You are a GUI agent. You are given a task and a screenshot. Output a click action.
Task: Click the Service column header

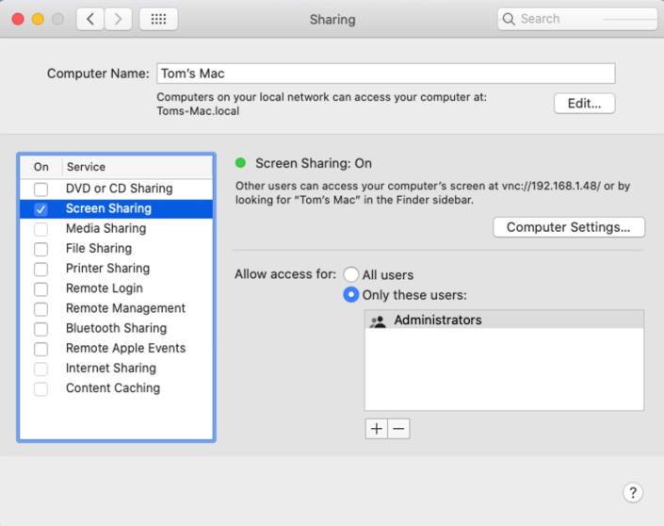click(138, 167)
